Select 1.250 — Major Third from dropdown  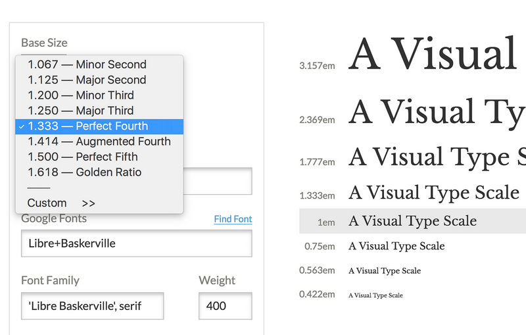point(99,111)
